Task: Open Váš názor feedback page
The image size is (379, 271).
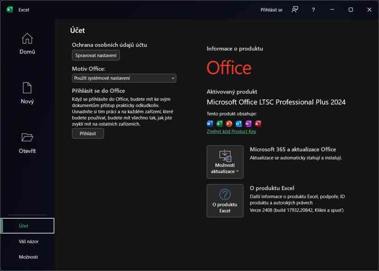Action: click(28, 241)
